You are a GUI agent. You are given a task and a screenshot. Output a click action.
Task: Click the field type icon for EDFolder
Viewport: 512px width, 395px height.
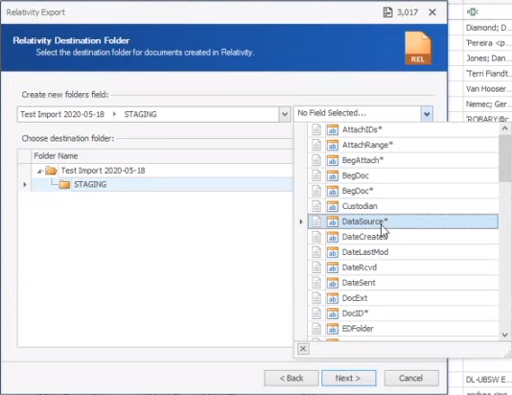(333, 329)
